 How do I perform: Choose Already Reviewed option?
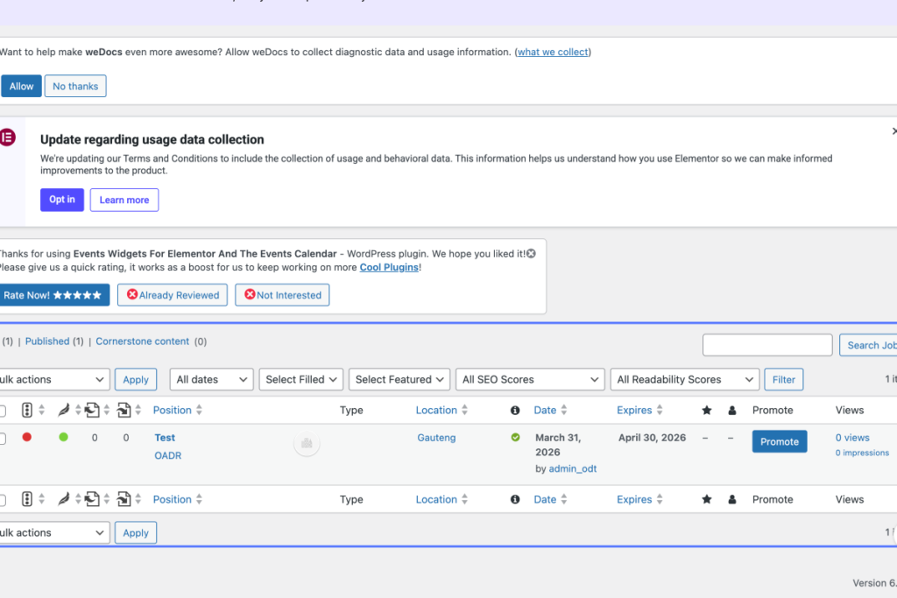coord(173,295)
